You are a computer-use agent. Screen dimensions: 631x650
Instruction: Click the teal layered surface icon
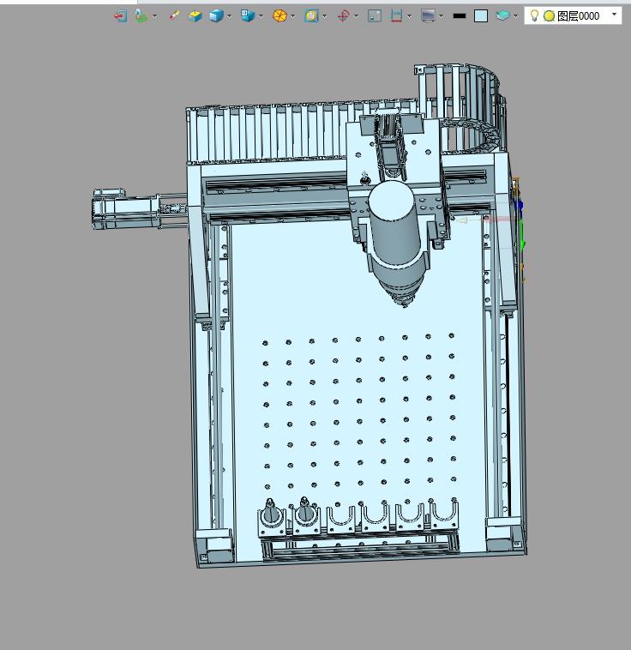coord(502,15)
